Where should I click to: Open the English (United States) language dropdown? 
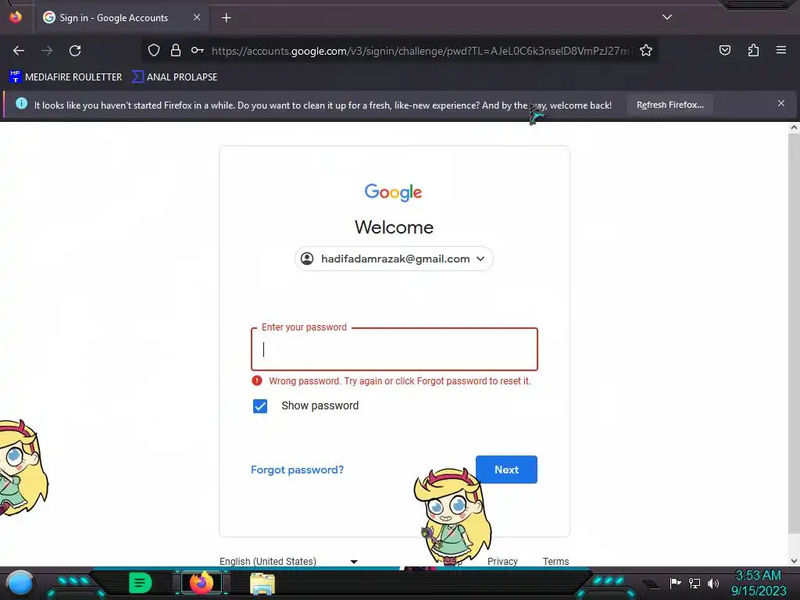point(289,561)
